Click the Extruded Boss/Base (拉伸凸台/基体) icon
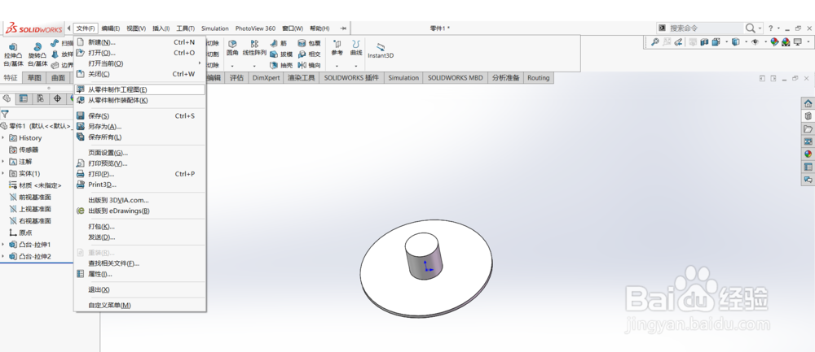815x352 pixels. point(13,48)
